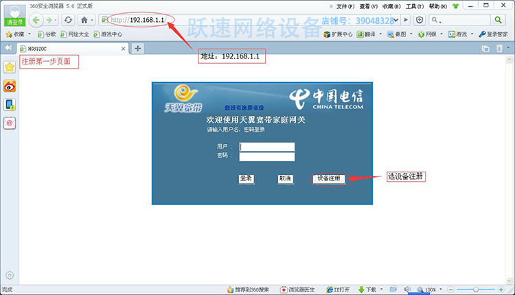Expand the 翻译 dropdown arrow

[380, 34]
